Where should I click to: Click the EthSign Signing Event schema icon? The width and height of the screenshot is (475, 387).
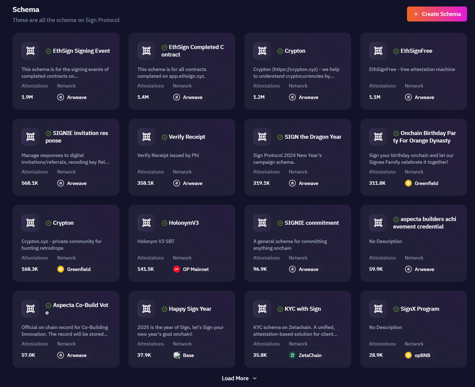tap(30, 51)
